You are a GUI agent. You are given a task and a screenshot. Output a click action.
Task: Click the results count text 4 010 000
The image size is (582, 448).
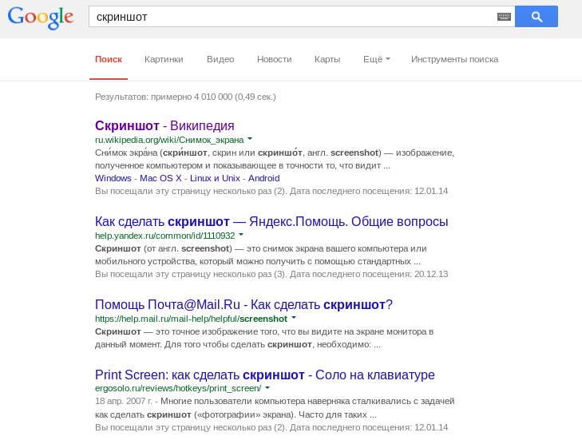click(213, 97)
